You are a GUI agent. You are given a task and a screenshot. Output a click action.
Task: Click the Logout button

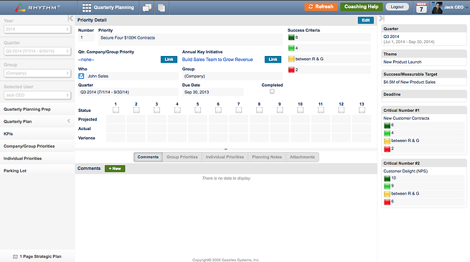point(397,7)
